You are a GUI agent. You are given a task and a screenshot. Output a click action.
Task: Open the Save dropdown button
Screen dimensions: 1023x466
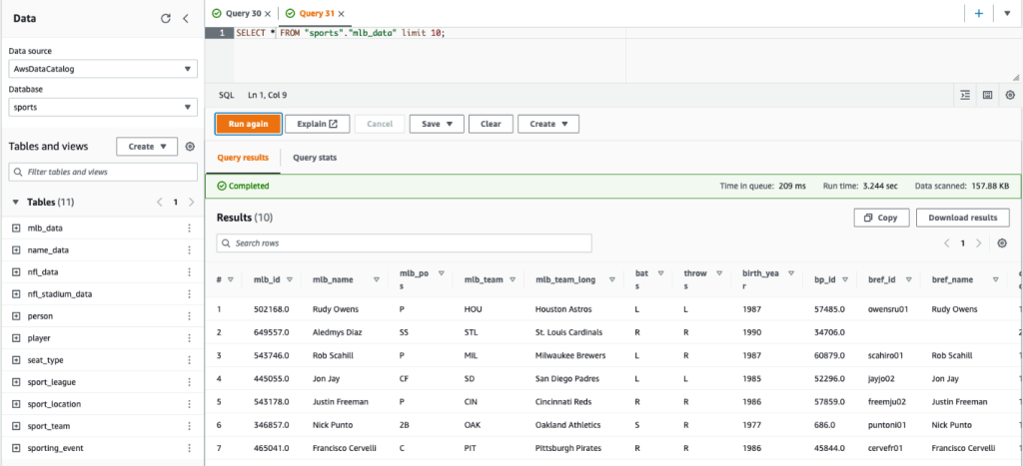(x=437, y=124)
